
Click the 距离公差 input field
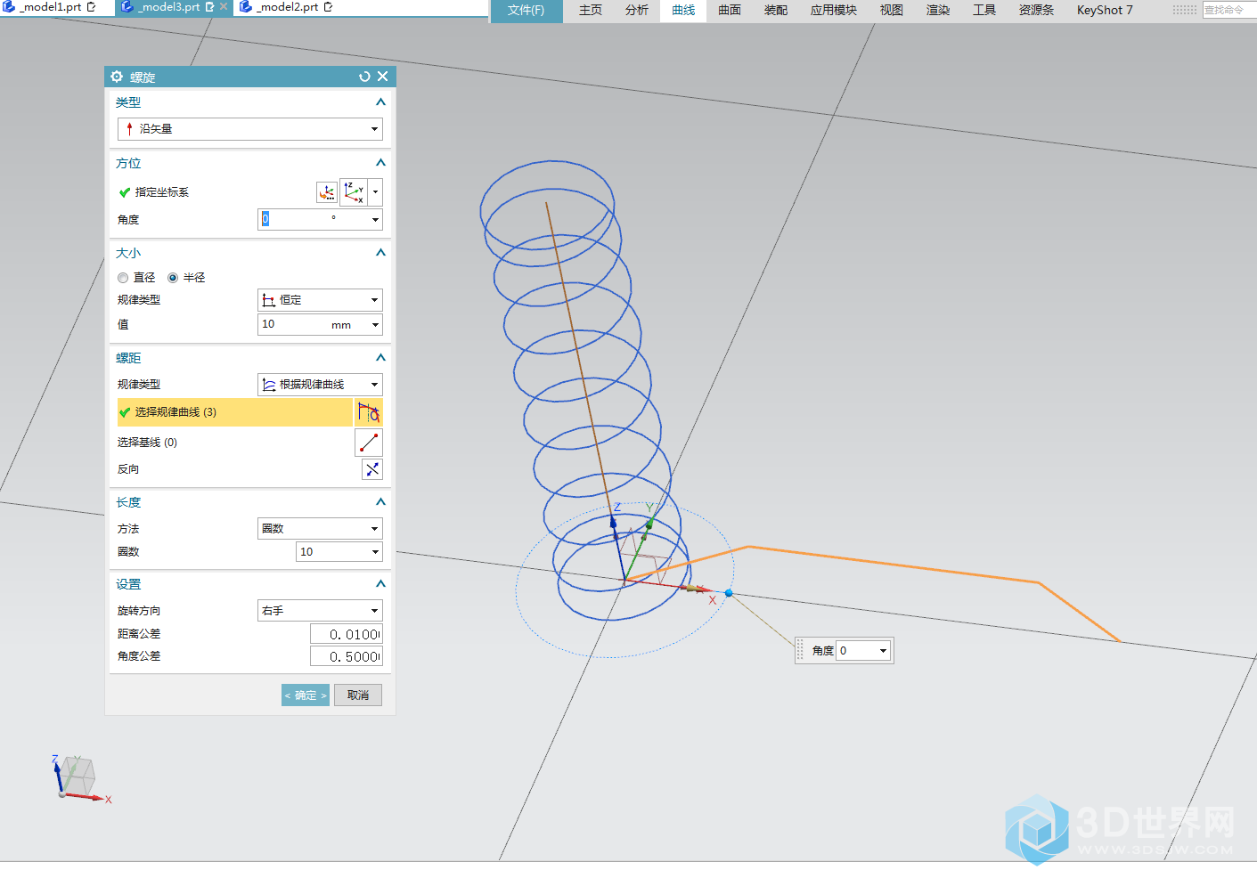coord(346,634)
